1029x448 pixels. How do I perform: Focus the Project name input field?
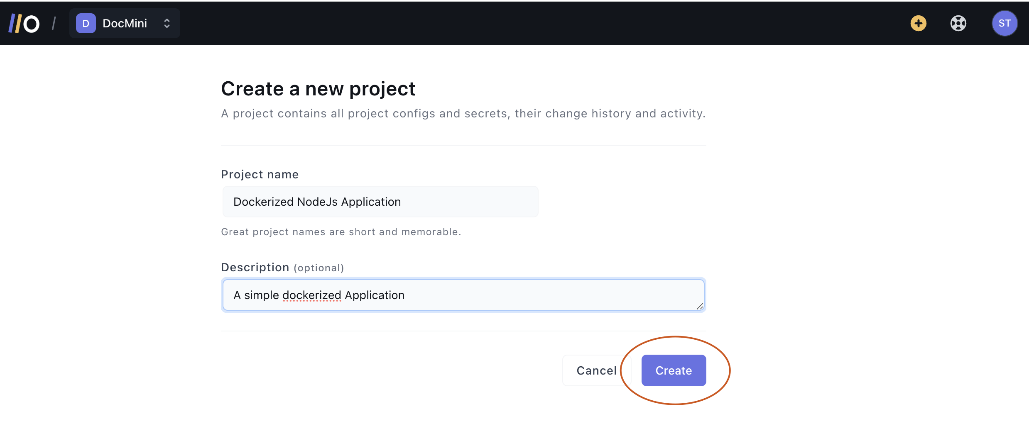click(x=380, y=202)
